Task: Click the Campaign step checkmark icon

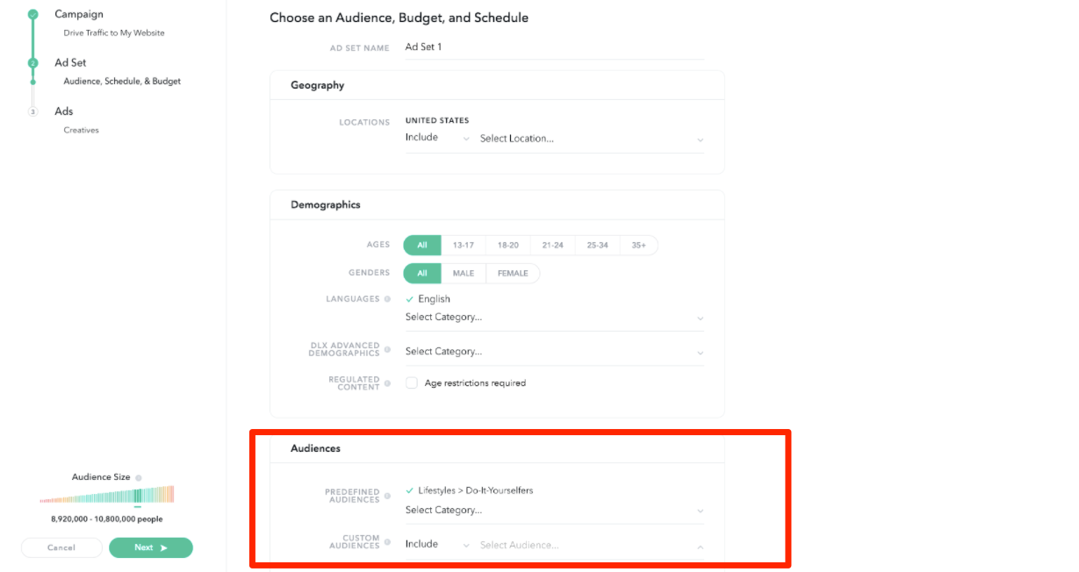Action: click(x=33, y=15)
